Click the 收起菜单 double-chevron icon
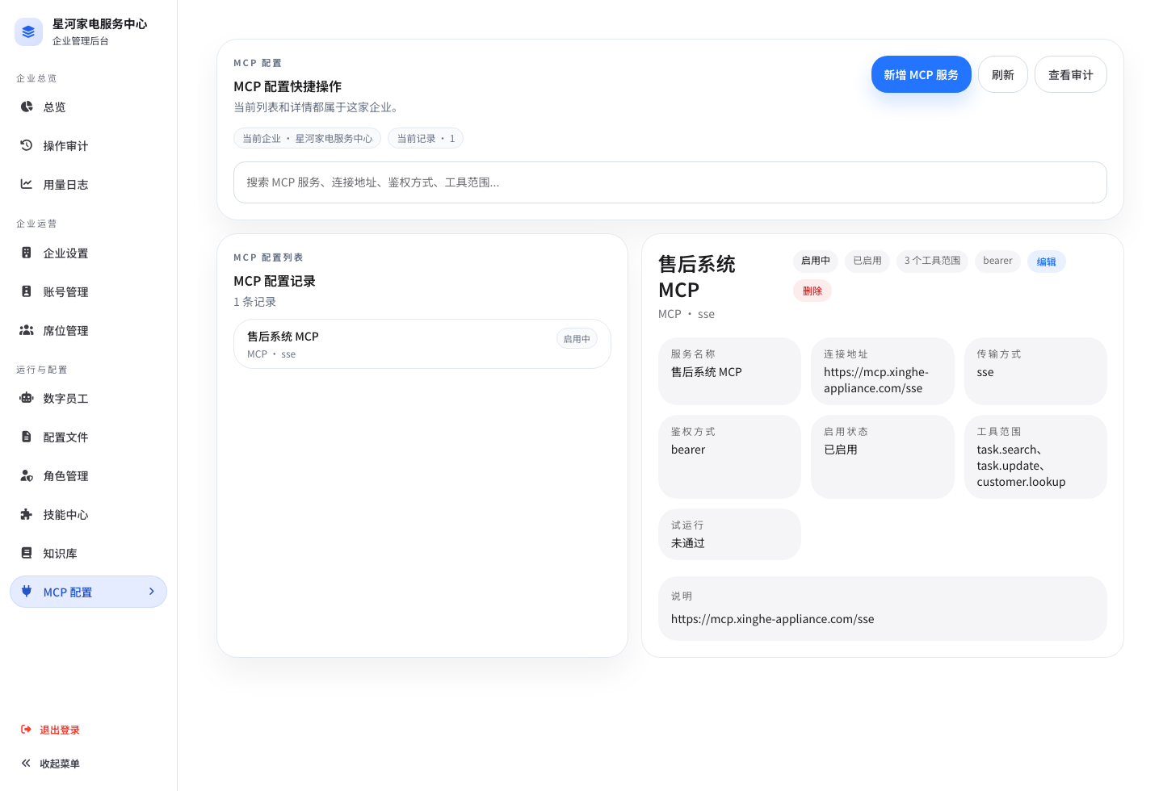Viewport: 1163px width, 791px height. pos(26,763)
